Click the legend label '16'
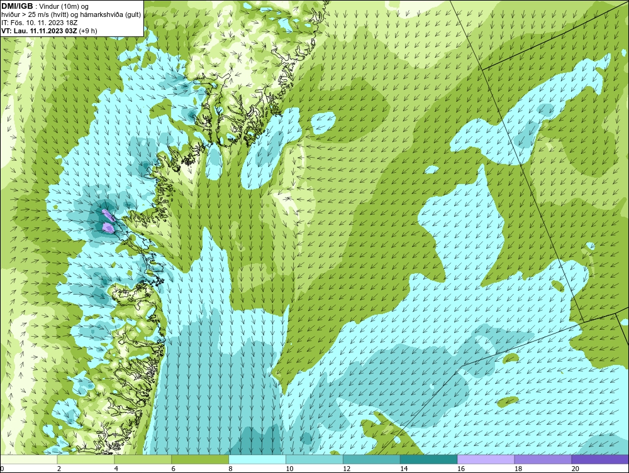Image resolution: width=629 pixels, height=473 pixels. coord(460,469)
